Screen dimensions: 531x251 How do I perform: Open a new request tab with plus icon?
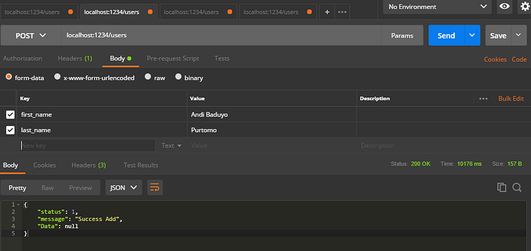(327, 12)
